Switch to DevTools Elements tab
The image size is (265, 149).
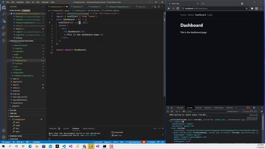click(x=180, y=108)
